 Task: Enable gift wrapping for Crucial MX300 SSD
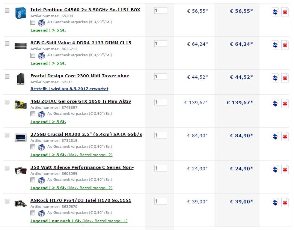tap(33, 147)
